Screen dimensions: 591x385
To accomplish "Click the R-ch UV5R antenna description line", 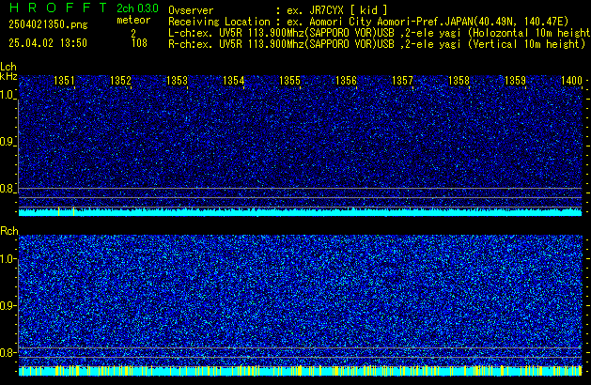I will [x=377, y=44].
